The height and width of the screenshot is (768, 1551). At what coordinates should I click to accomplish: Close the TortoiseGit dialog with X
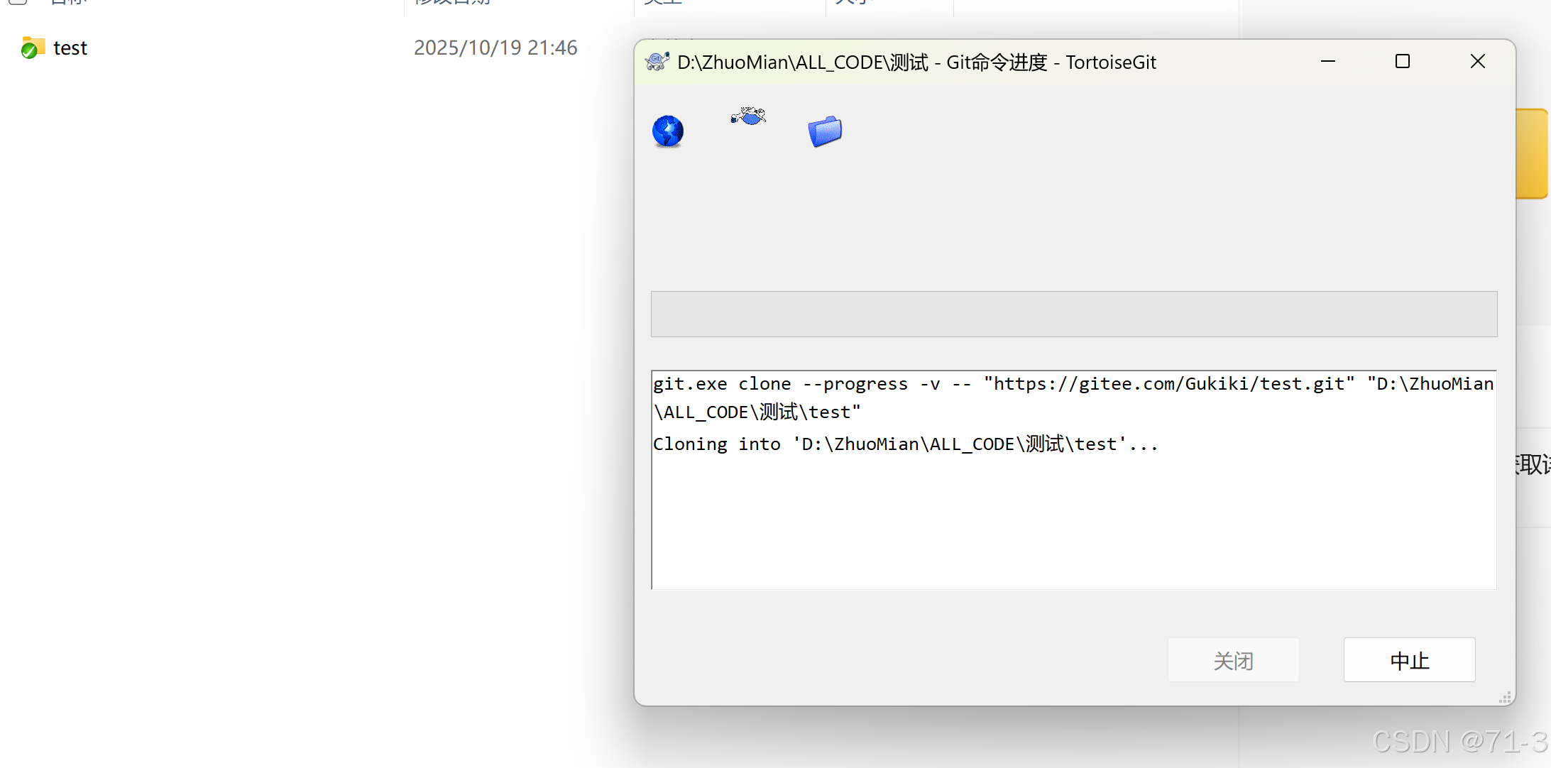(1477, 62)
